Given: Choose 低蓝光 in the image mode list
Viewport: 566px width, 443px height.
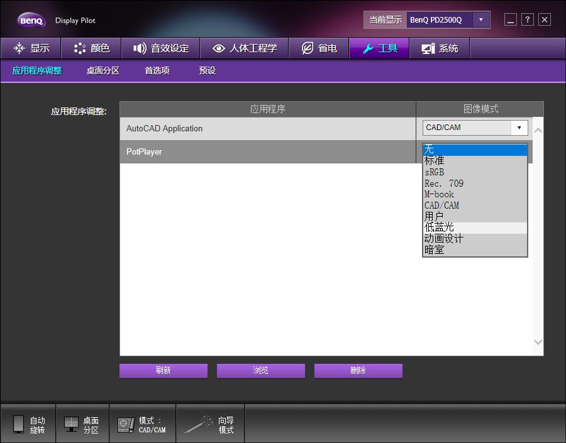Looking at the screenshot, I should click(x=475, y=227).
